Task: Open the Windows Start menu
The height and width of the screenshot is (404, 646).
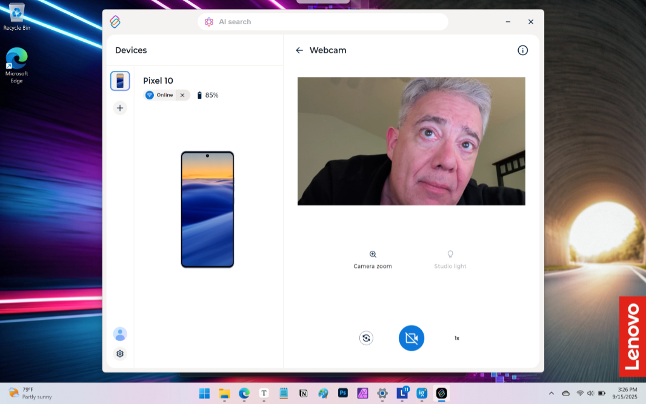Action: (204, 393)
